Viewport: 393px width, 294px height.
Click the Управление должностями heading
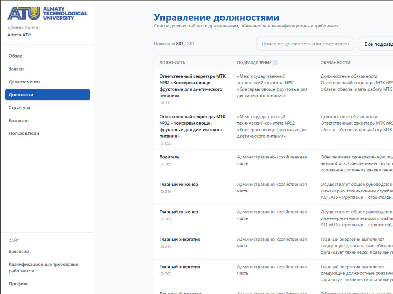(x=217, y=18)
